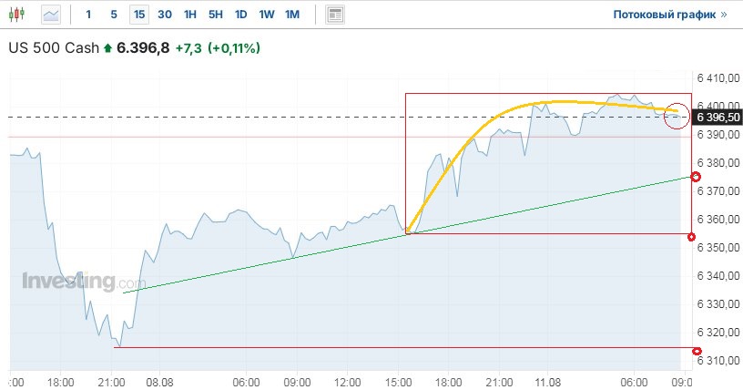743x390 pixels.
Task: Select the 1 minute timeframe
Action: tap(88, 15)
